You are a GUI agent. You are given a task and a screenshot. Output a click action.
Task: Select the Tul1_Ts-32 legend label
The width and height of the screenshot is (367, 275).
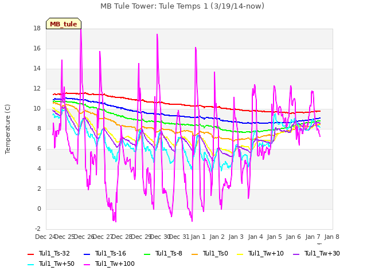[x=54, y=254]
